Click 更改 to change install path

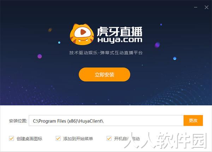click(193, 121)
